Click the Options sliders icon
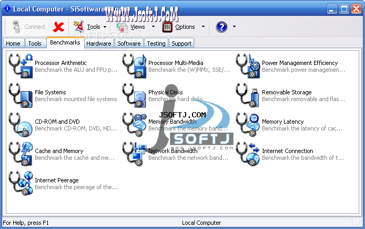This screenshot has height=229, width=365. point(167,27)
